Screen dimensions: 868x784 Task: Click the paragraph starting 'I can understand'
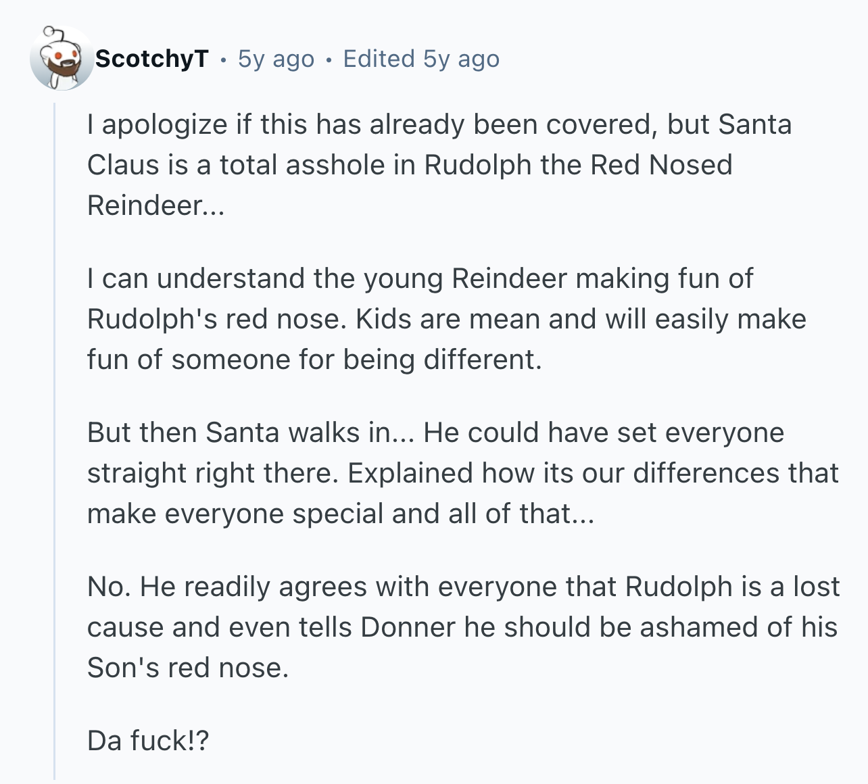pyautogui.click(x=446, y=319)
